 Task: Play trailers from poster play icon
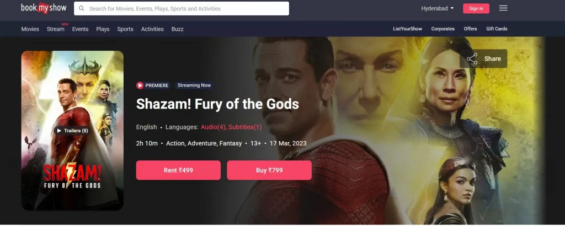point(59,131)
